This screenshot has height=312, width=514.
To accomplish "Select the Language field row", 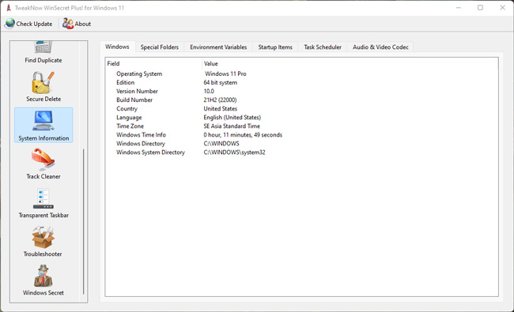I will tap(301, 117).
